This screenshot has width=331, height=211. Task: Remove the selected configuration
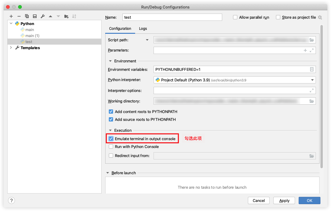pos(19,16)
